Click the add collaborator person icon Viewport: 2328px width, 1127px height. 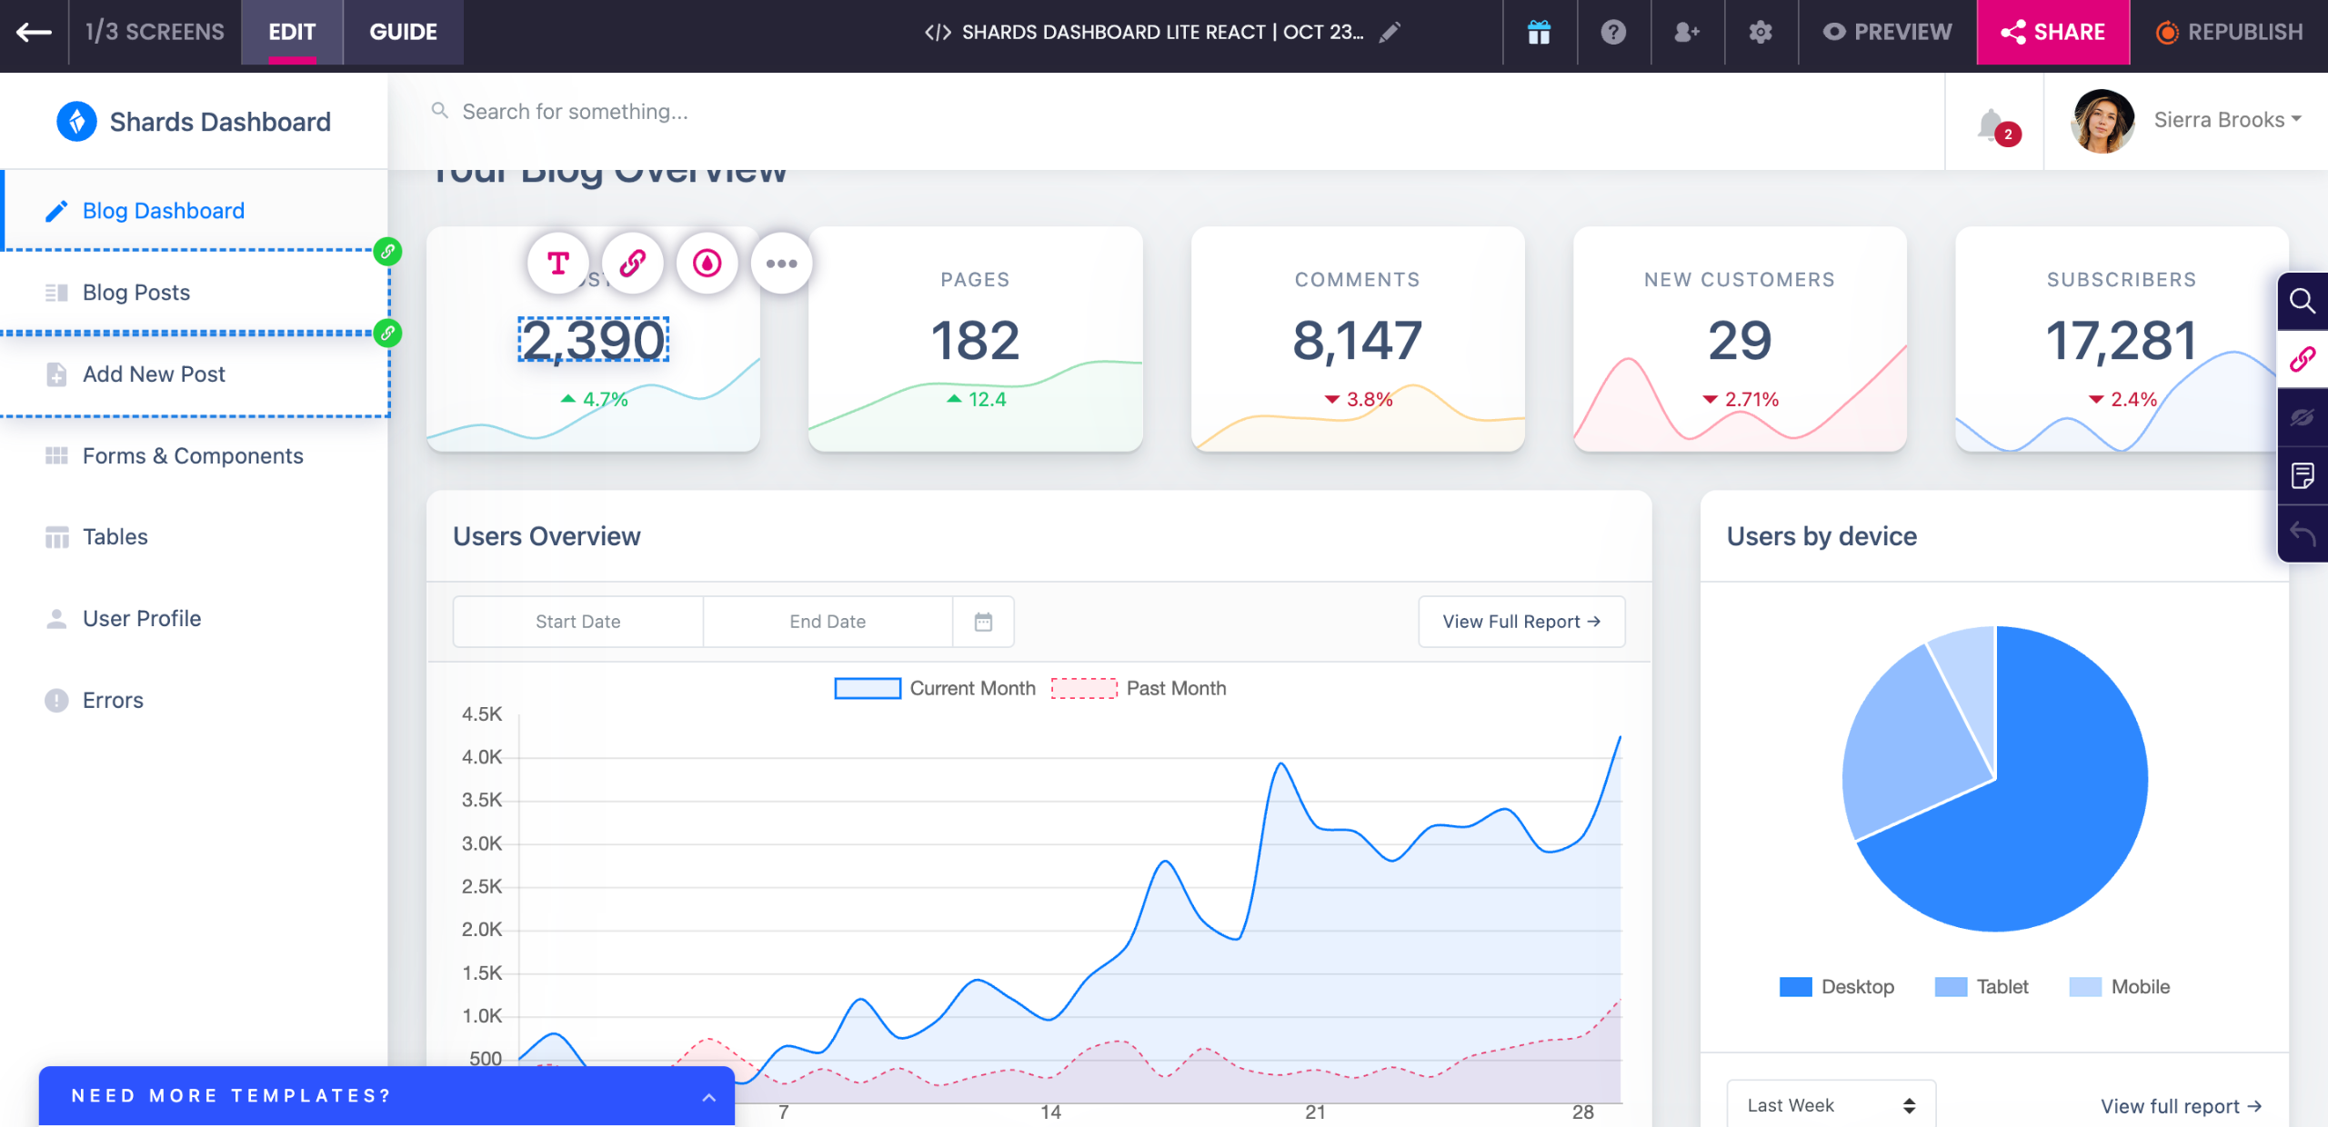coord(1687,33)
